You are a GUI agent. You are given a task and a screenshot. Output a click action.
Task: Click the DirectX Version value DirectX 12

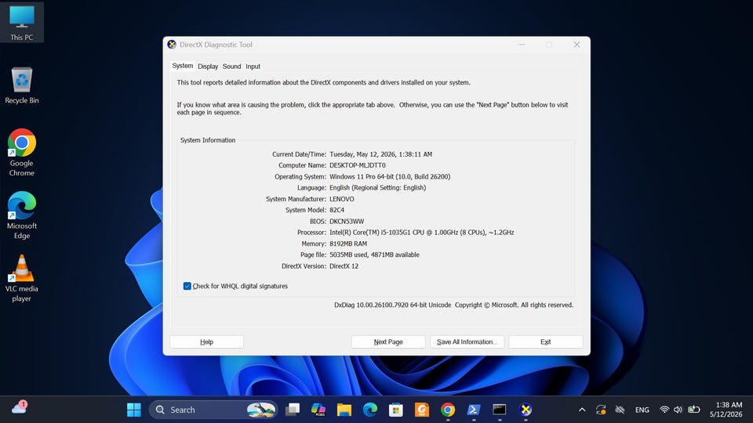pos(344,266)
